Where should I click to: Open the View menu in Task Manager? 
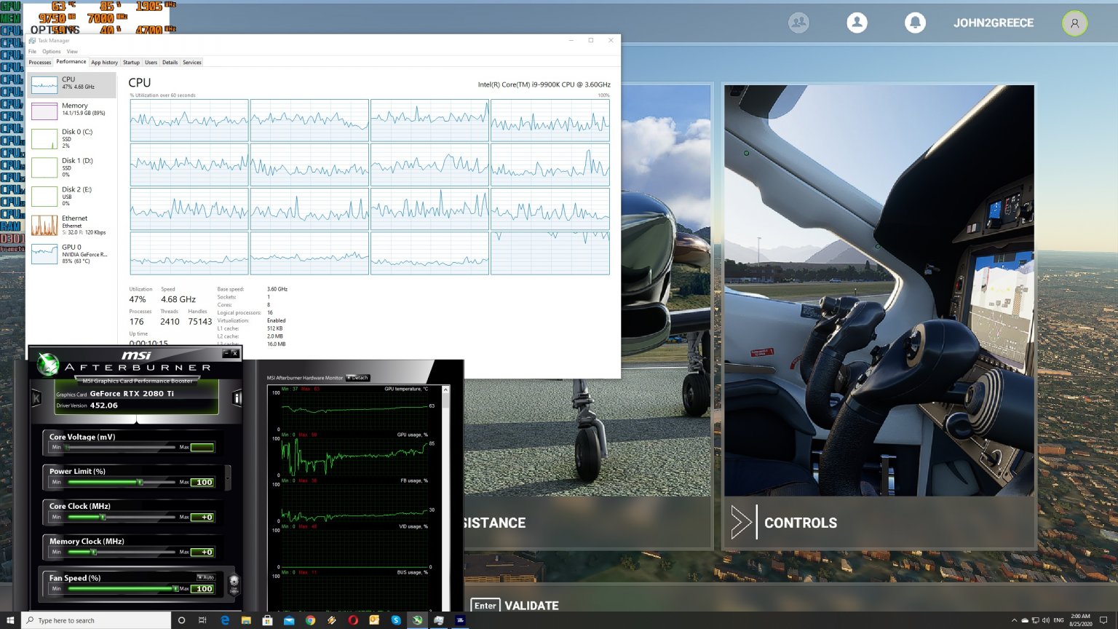pyautogui.click(x=72, y=52)
